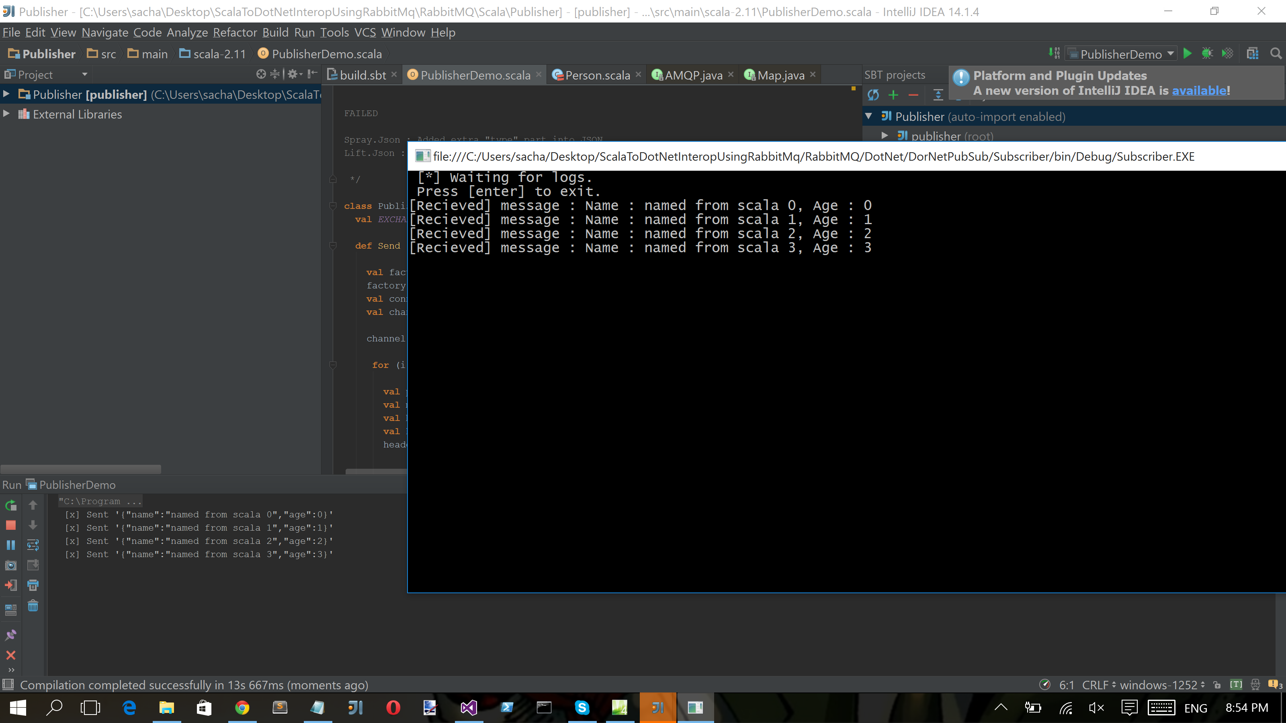Change CRLF line separator in status bar
The width and height of the screenshot is (1286, 723).
1099,684
